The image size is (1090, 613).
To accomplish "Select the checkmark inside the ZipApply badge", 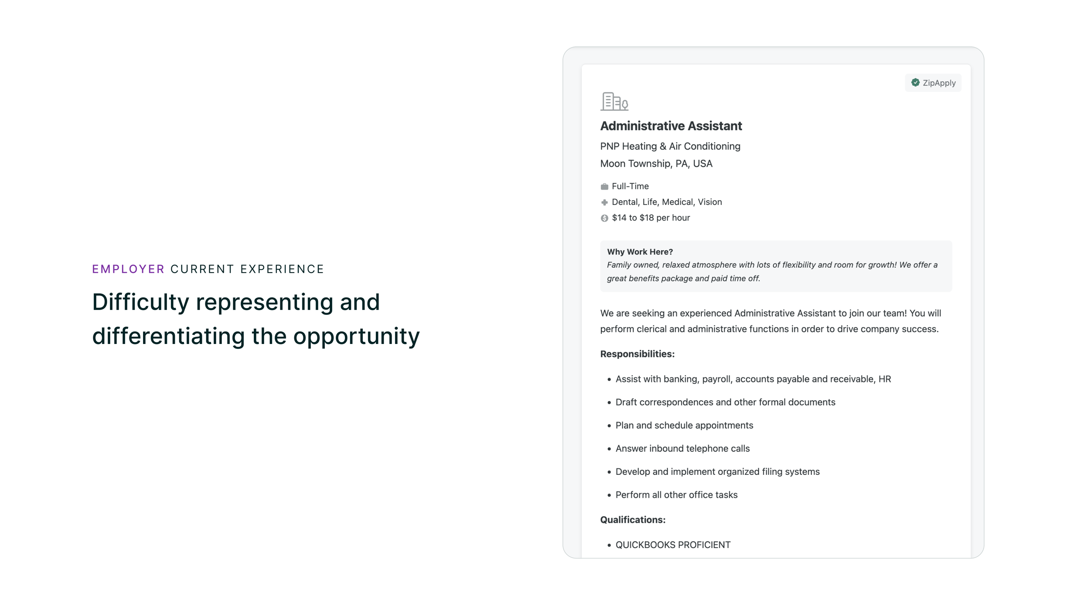I will pos(915,83).
